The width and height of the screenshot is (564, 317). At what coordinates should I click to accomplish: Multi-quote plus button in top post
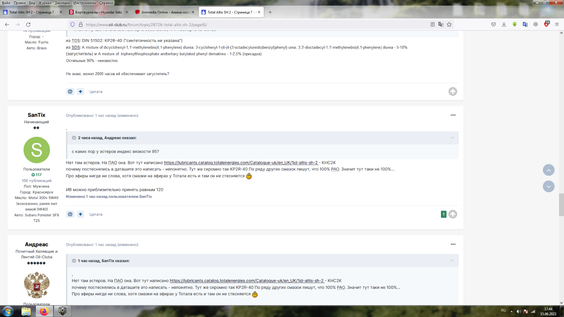[x=80, y=92]
